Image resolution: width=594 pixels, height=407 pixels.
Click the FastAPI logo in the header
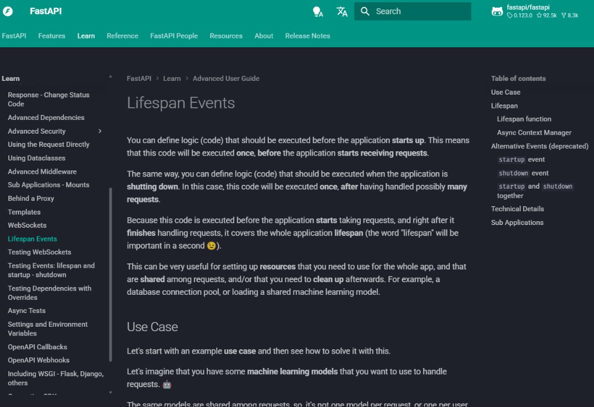point(8,11)
